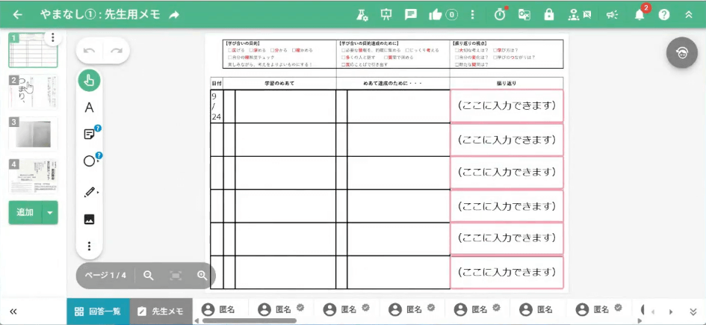The height and width of the screenshot is (325, 706).
Task: Open the comment chat icon
Action: pyautogui.click(x=411, y=15)
